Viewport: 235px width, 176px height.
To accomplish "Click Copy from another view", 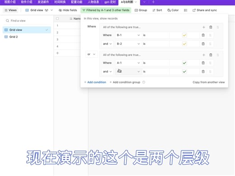I will coord(209,82).
